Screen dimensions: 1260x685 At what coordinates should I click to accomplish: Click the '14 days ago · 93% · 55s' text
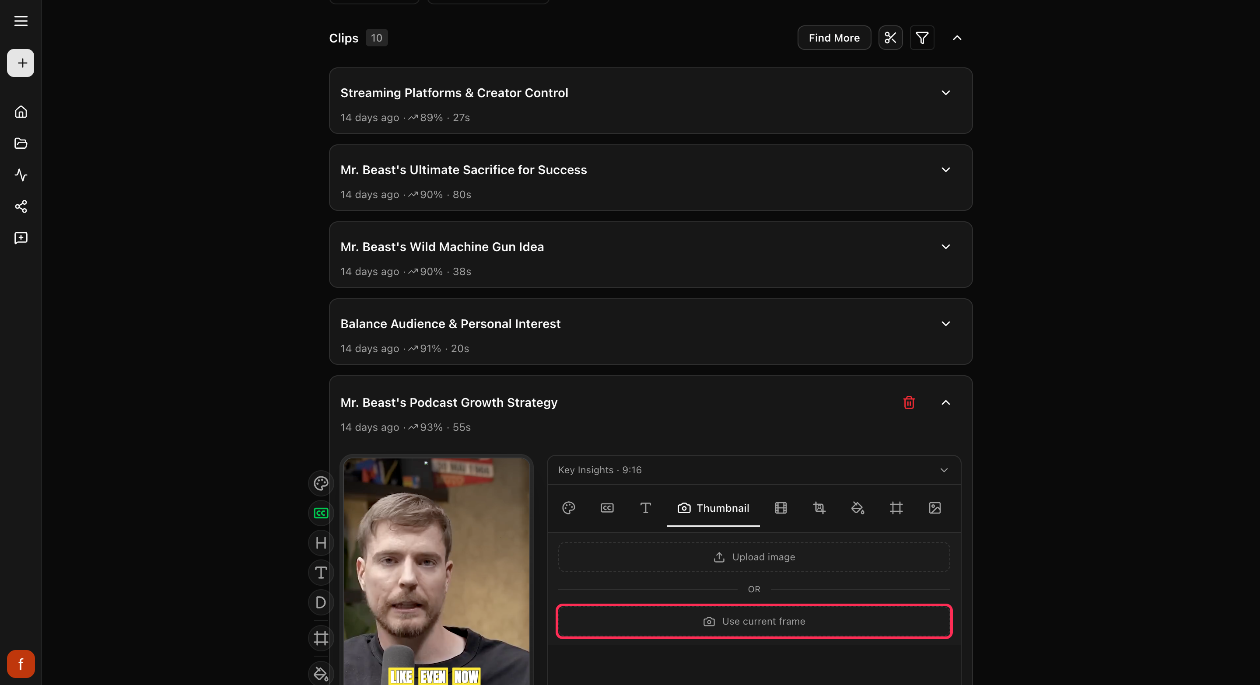pyautogui.click(x=405, y=427)
